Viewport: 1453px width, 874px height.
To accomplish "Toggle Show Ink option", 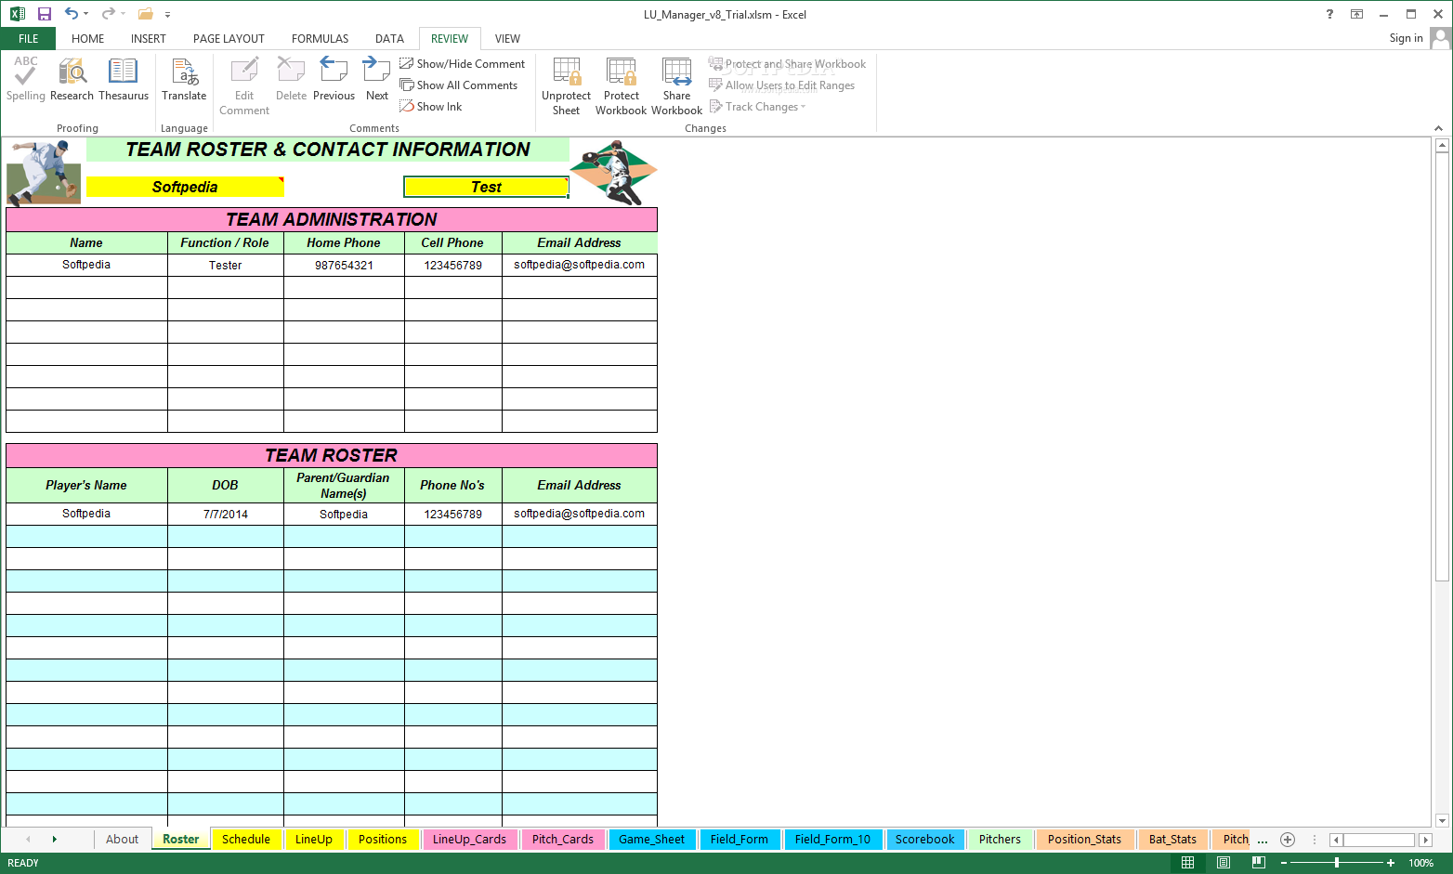I will coord(431,107).
